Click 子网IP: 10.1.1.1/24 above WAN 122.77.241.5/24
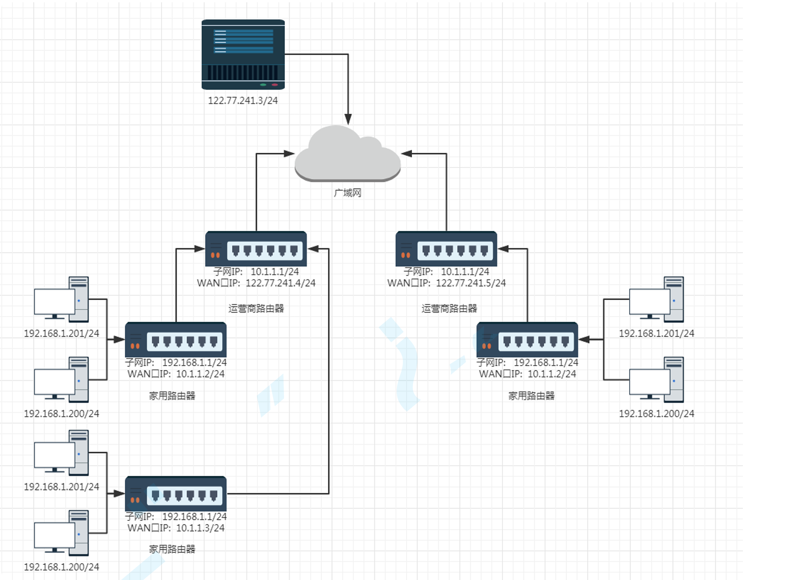Viewport: 792px width, 580px height. (446, 272)
